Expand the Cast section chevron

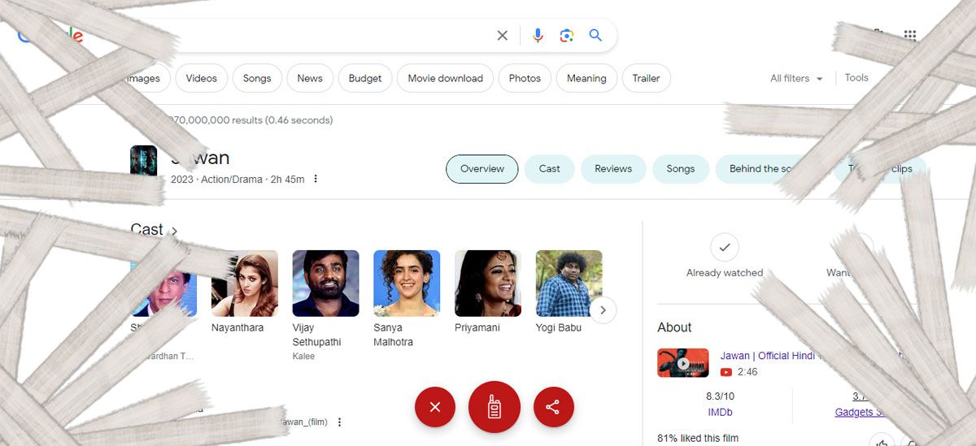point(174,232)
